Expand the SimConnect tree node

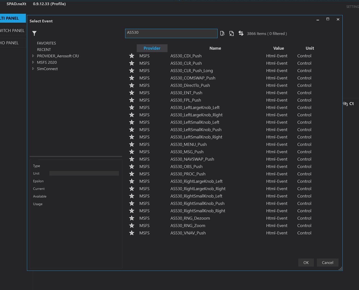(33, 69)
